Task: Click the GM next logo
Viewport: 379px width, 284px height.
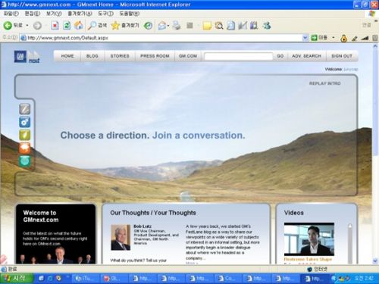Action: tap(27, 57)
